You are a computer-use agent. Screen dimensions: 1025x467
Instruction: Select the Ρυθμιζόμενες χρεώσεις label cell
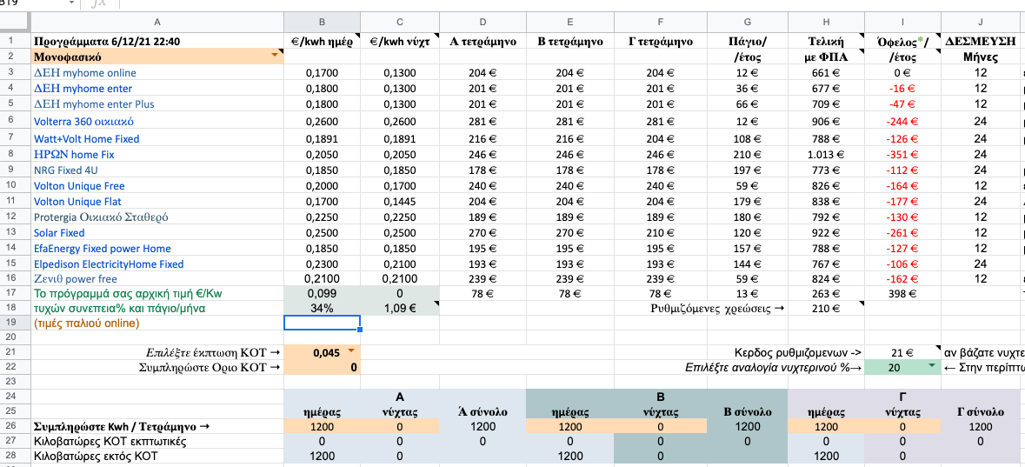[717, 309]
